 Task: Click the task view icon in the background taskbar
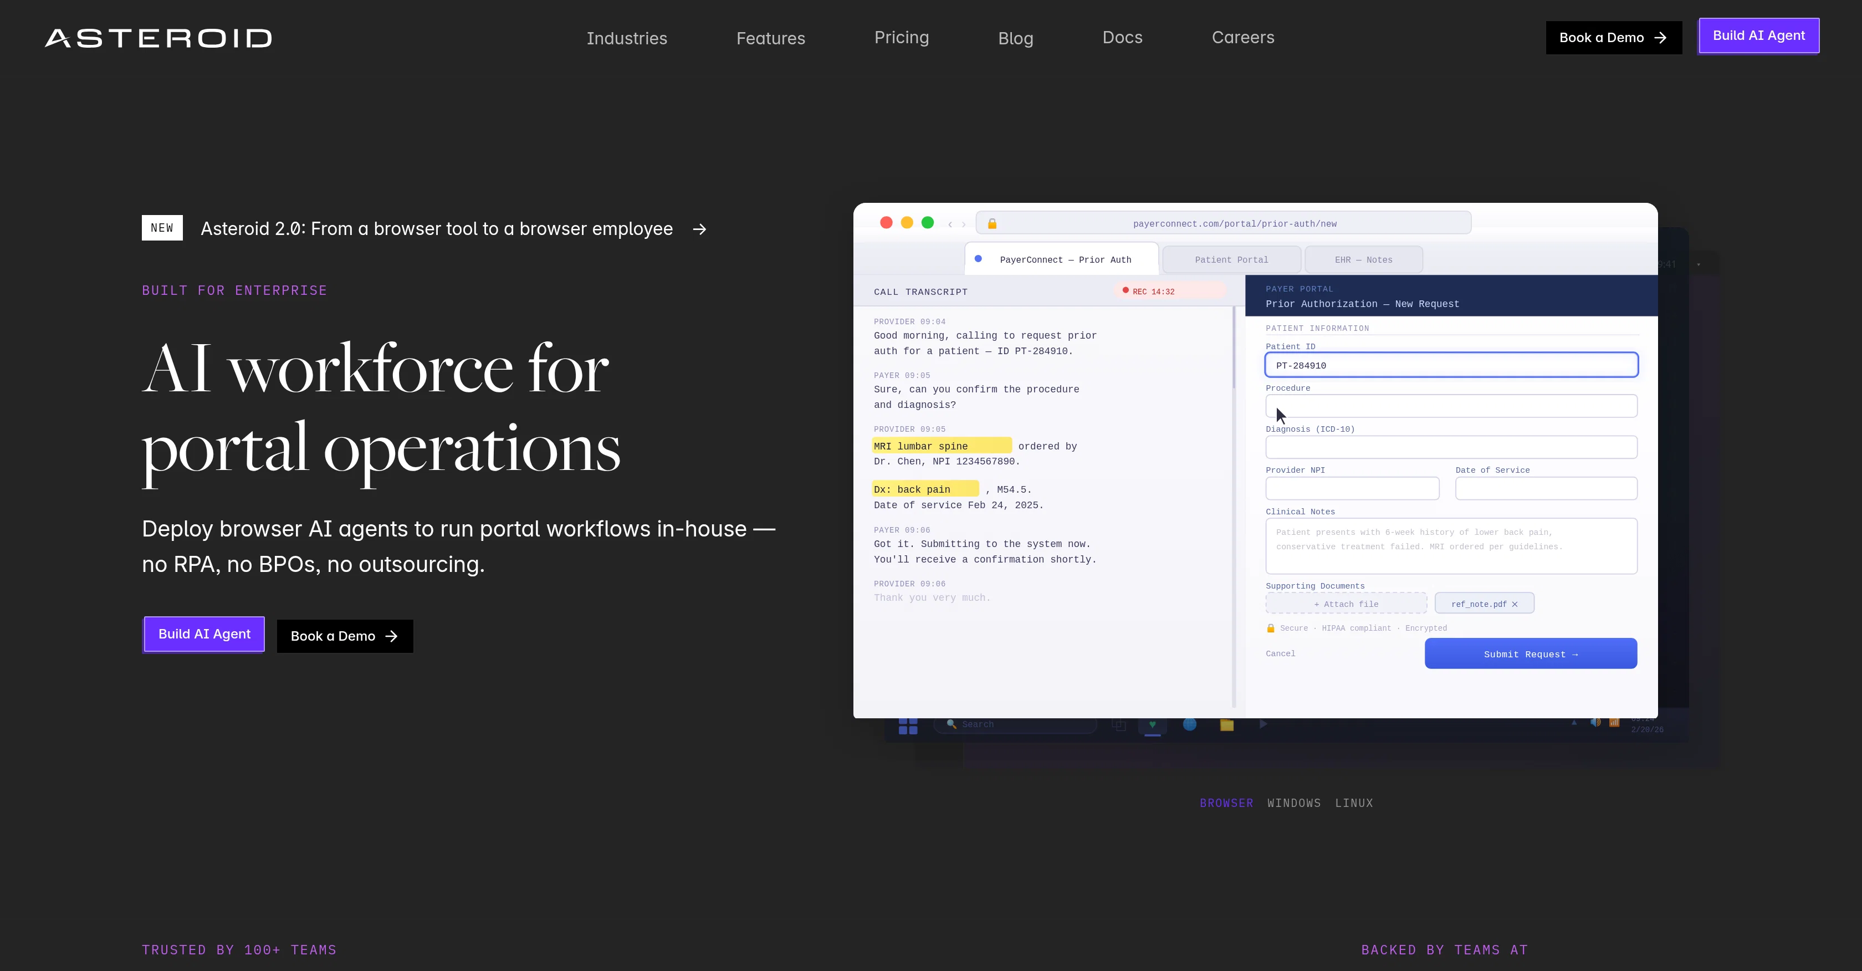pos(1119,725)
